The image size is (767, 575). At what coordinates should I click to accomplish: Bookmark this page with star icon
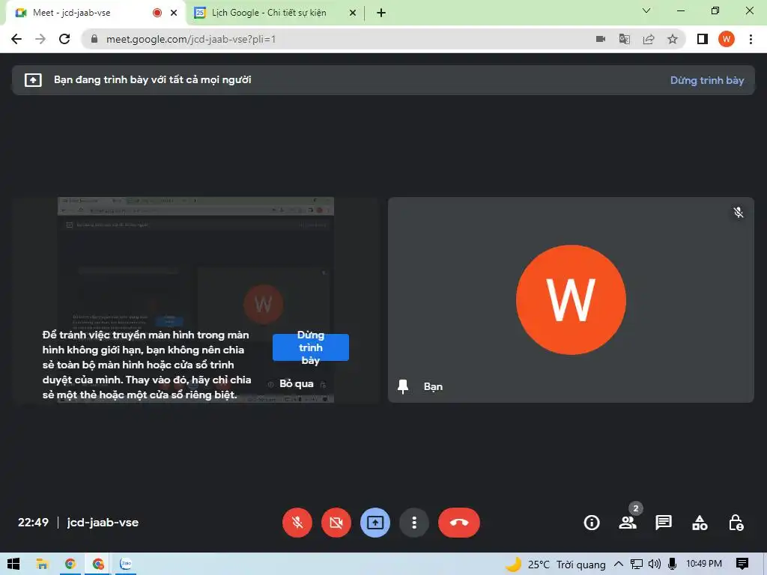(673, 39)
